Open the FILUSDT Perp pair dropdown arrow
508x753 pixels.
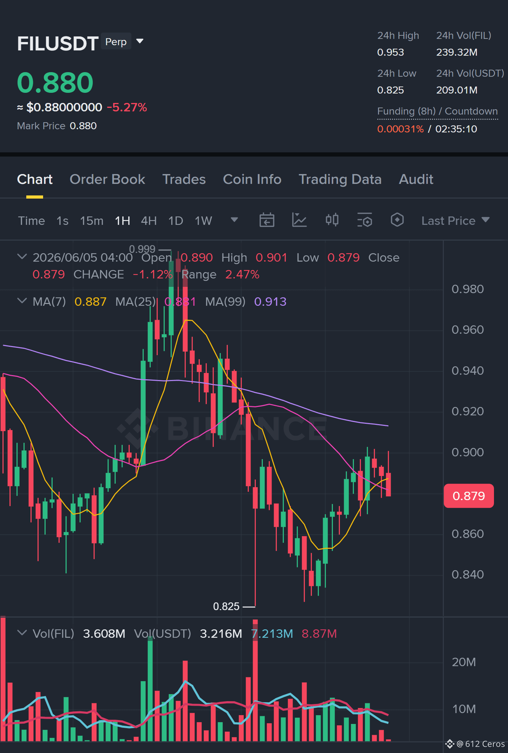[140, 41]
